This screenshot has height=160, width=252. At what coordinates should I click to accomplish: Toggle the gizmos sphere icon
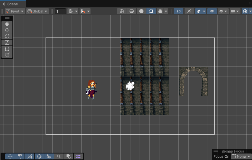pyautogui.click(x=245, y=11)
